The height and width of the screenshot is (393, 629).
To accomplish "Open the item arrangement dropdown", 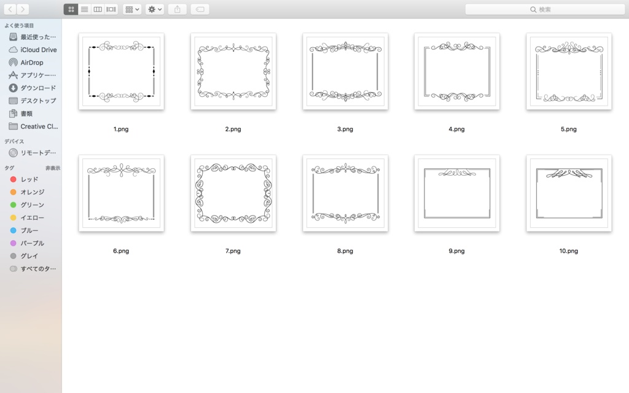I will tap(131, 9).
